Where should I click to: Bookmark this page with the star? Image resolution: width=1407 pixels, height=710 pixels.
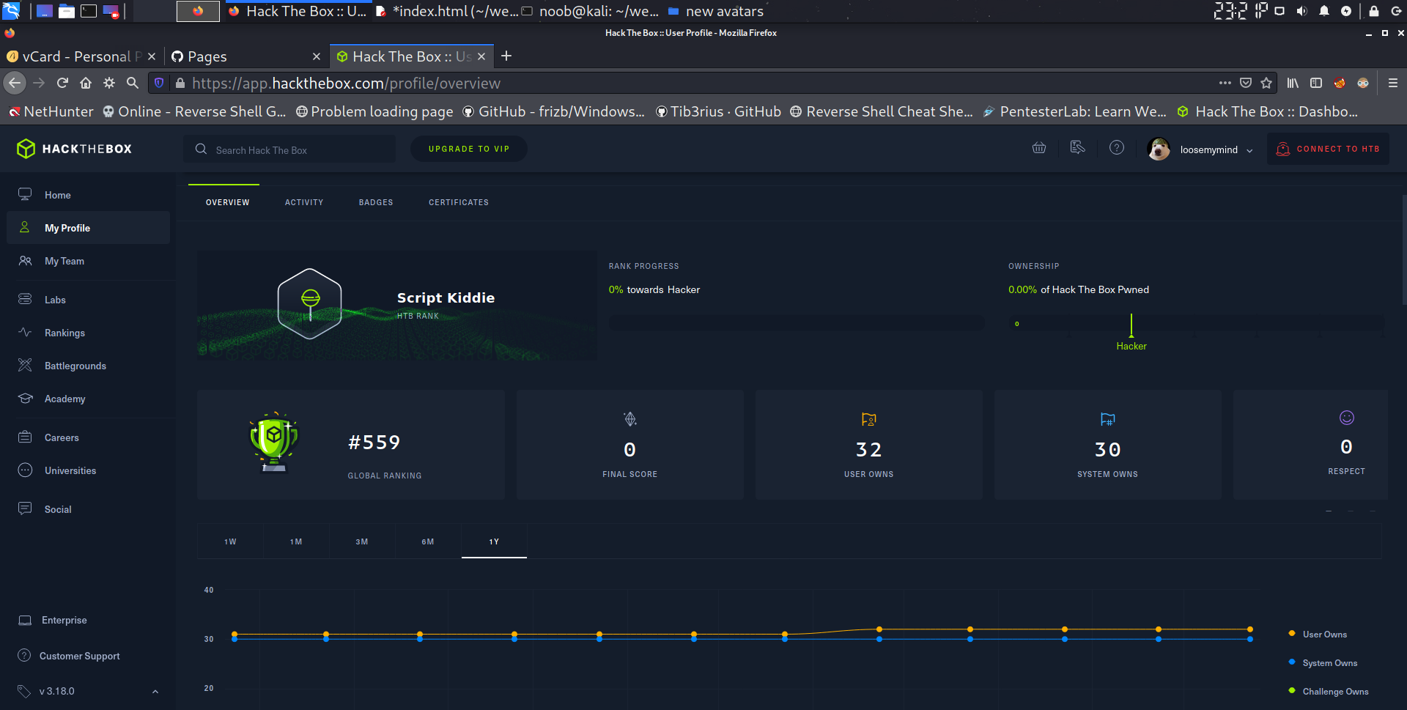pos(1266,83)
